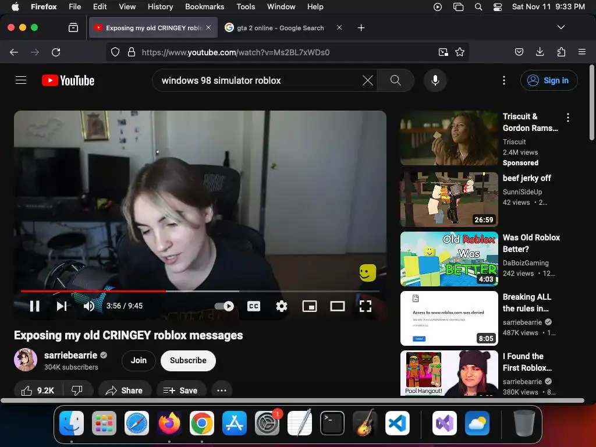
Task: Launch Visual Studio Code from the Dock
Action: pyautogui.click(x=398, y=423)
